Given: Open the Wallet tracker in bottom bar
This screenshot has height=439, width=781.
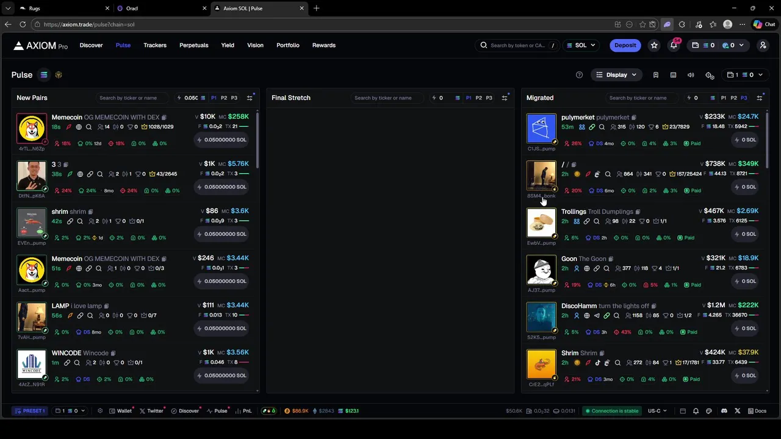Looking at the screenshot, I should [x=121, y=411].
